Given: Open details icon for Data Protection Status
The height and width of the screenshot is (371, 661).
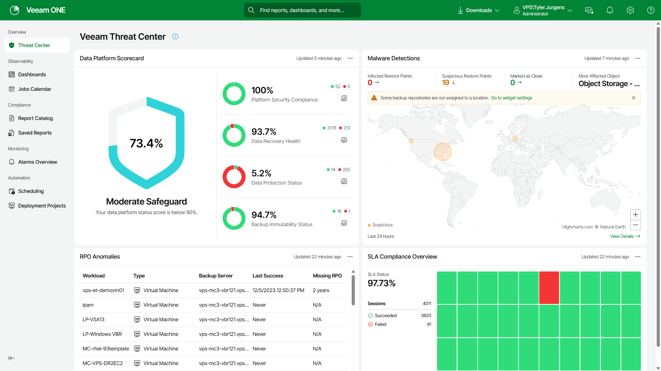Looking at the screenshot, I should [344, 182].
